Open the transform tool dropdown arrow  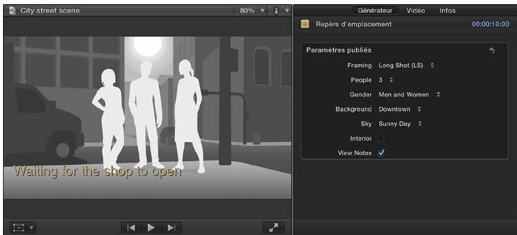[x=32, y=228]
